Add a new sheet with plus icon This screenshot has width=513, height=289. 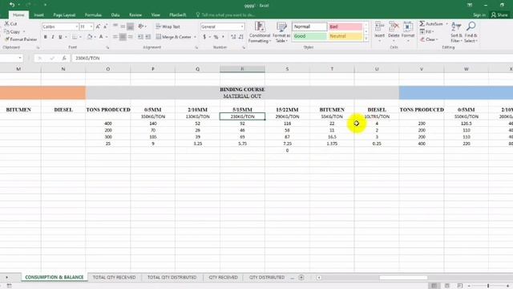(x=301, y=277)
